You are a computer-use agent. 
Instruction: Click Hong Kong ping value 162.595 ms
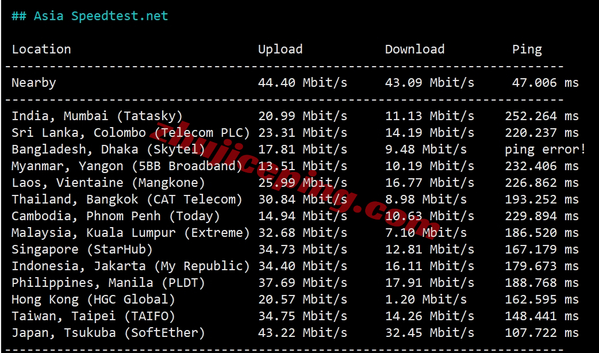pyautogui.click(x=542, y=299)
